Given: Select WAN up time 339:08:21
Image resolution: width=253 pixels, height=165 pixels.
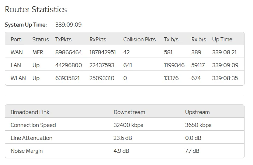Looking at the screenshot, I should tap(224, 52).
